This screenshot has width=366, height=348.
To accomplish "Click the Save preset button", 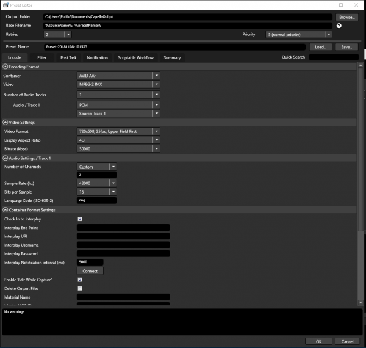I will click(x=346, y=46).
